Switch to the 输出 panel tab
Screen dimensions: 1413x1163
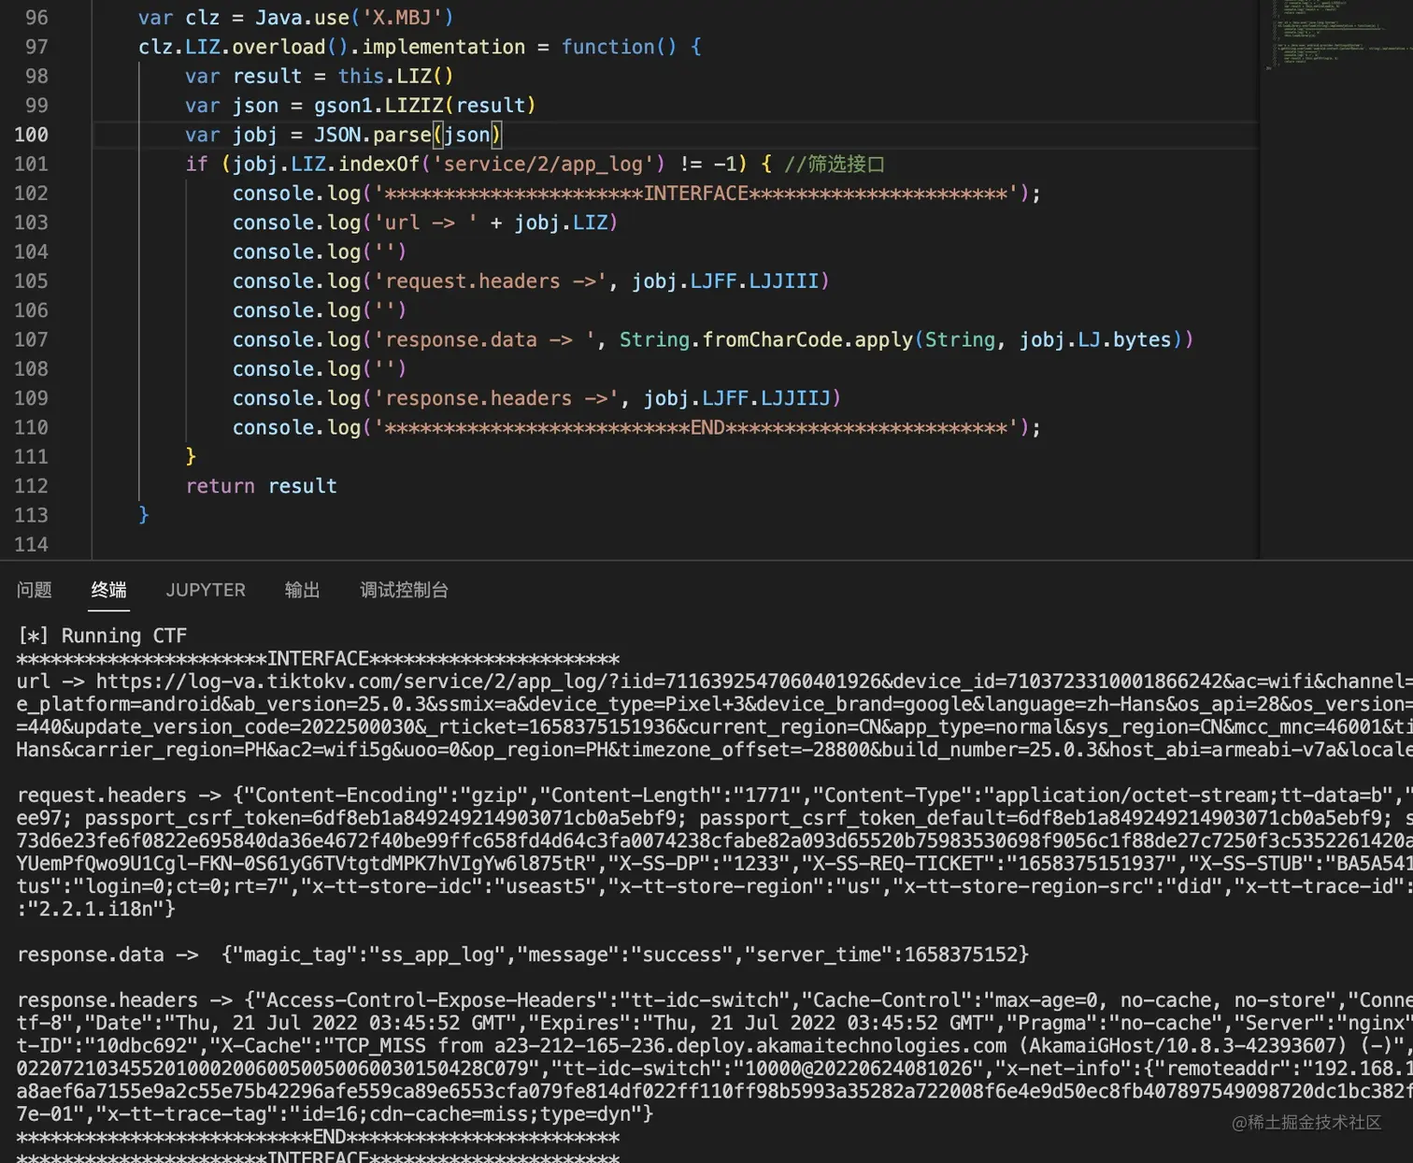[303, 590]
